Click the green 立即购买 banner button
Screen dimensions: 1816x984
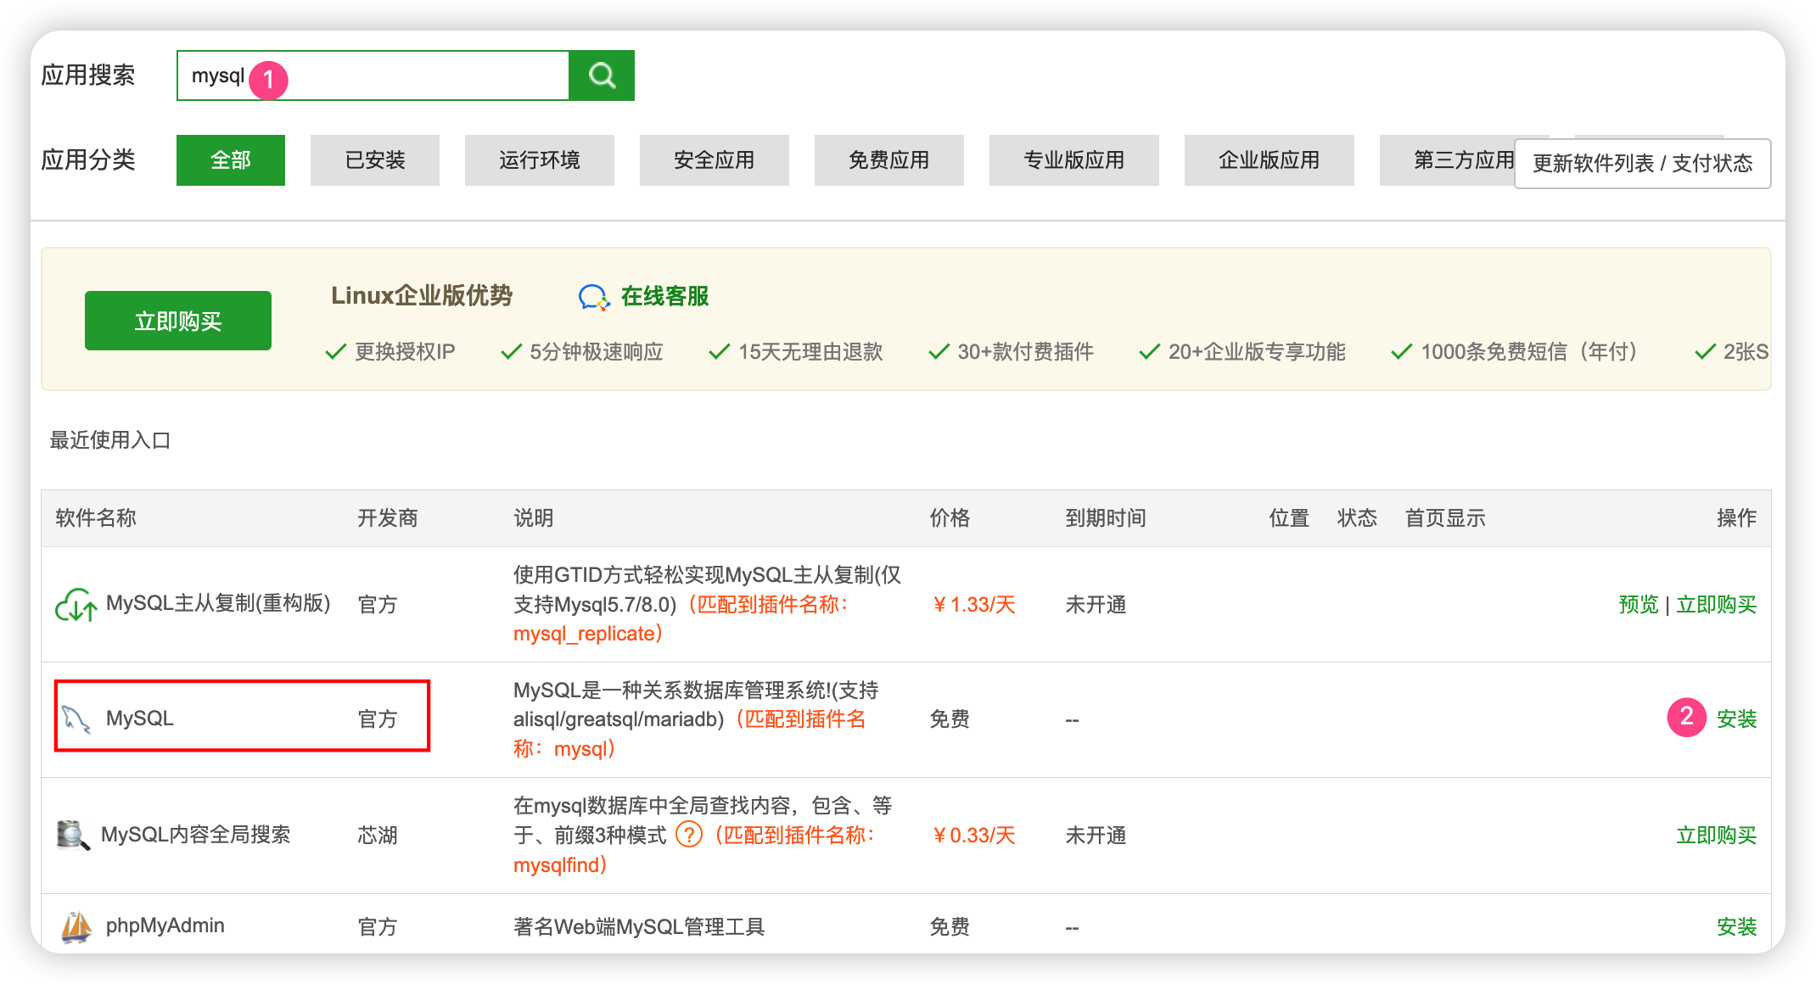[x=178, y=321]
